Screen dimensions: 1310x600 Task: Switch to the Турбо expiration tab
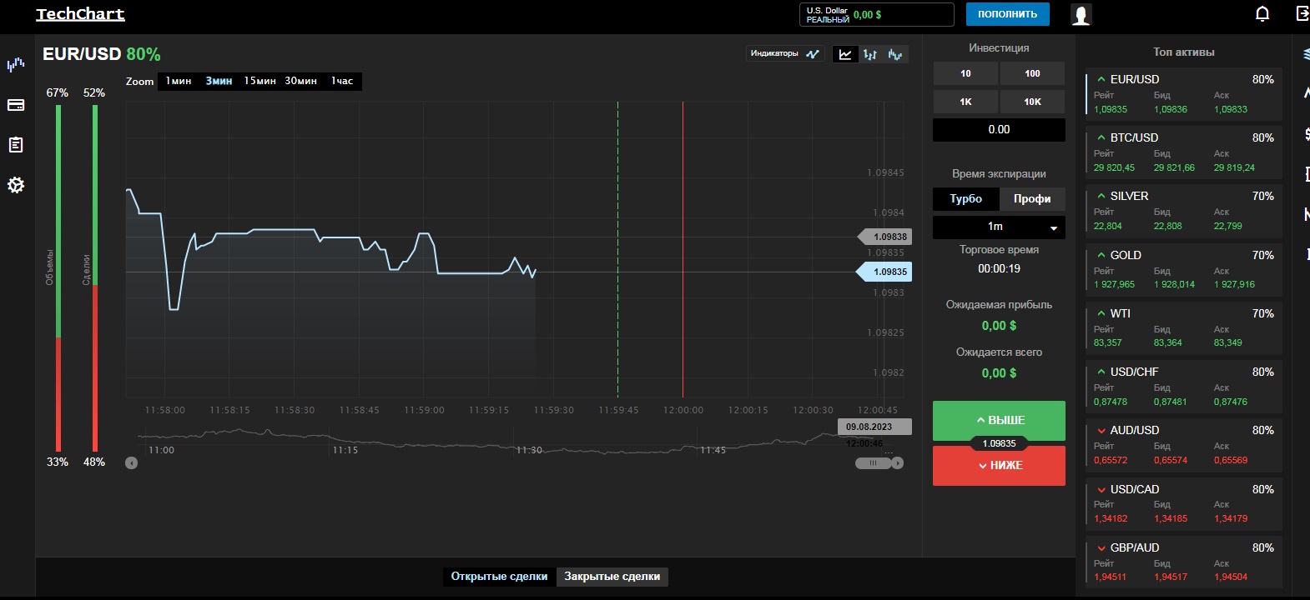click(965, 198)
